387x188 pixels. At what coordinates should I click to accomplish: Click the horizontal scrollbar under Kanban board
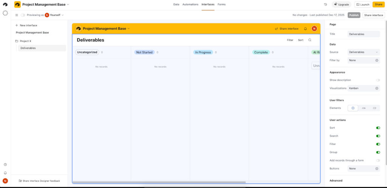(x=159, y=182)
